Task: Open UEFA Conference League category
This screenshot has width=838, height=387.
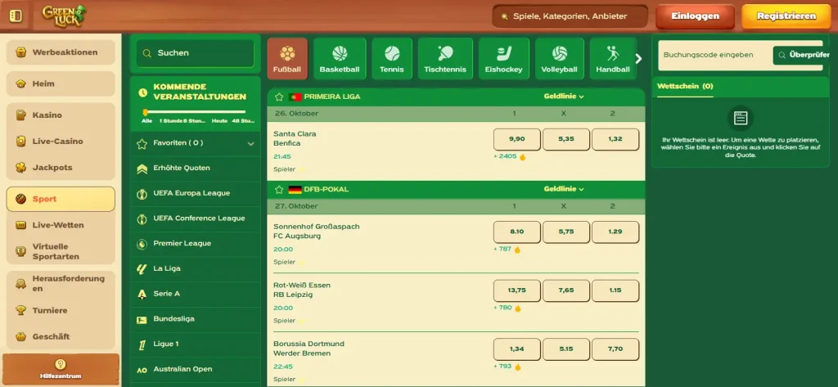Action: click(195, 218)
